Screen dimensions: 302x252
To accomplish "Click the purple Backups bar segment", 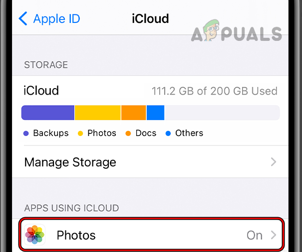I will (x=48, y=113).
